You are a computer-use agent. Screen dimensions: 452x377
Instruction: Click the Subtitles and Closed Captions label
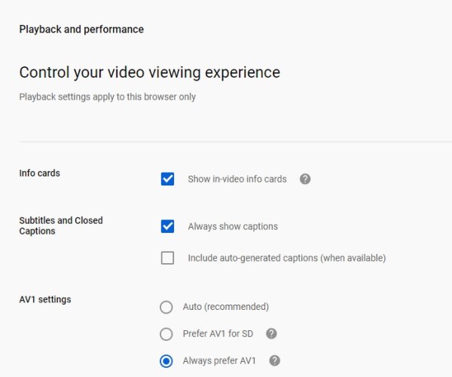click(x=61, y=225)
